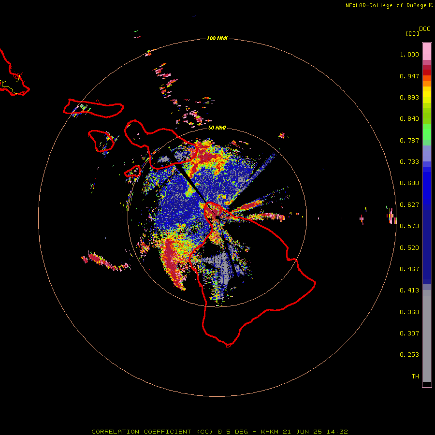Click the 0.840 color scale label

(409, 119)
